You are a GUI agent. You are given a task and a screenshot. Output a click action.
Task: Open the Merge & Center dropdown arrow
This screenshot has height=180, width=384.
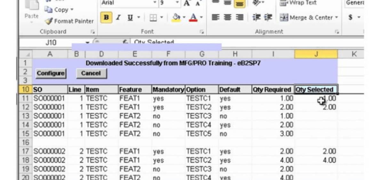point(336,18)
